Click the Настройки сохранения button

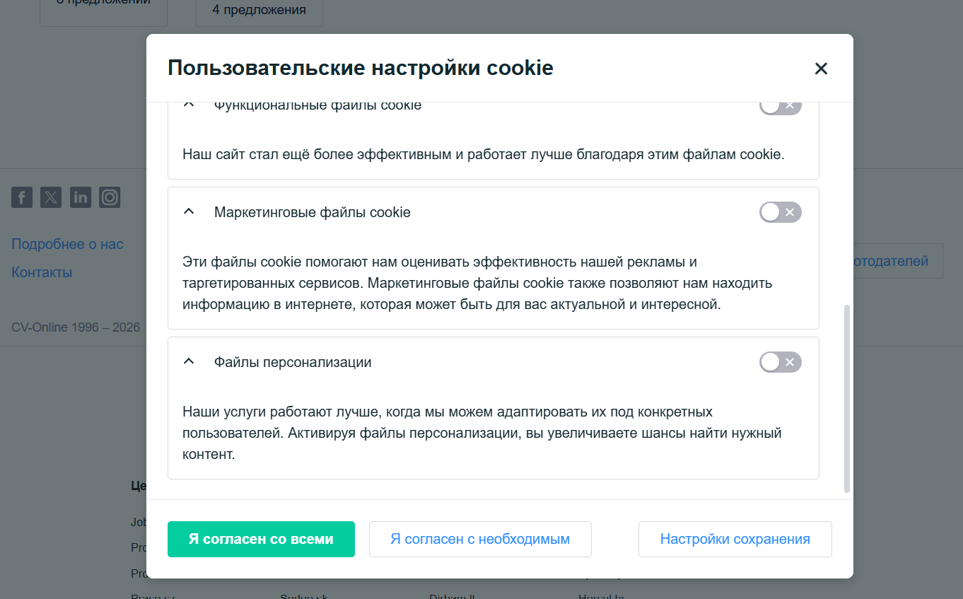click(x=735, y=539)
